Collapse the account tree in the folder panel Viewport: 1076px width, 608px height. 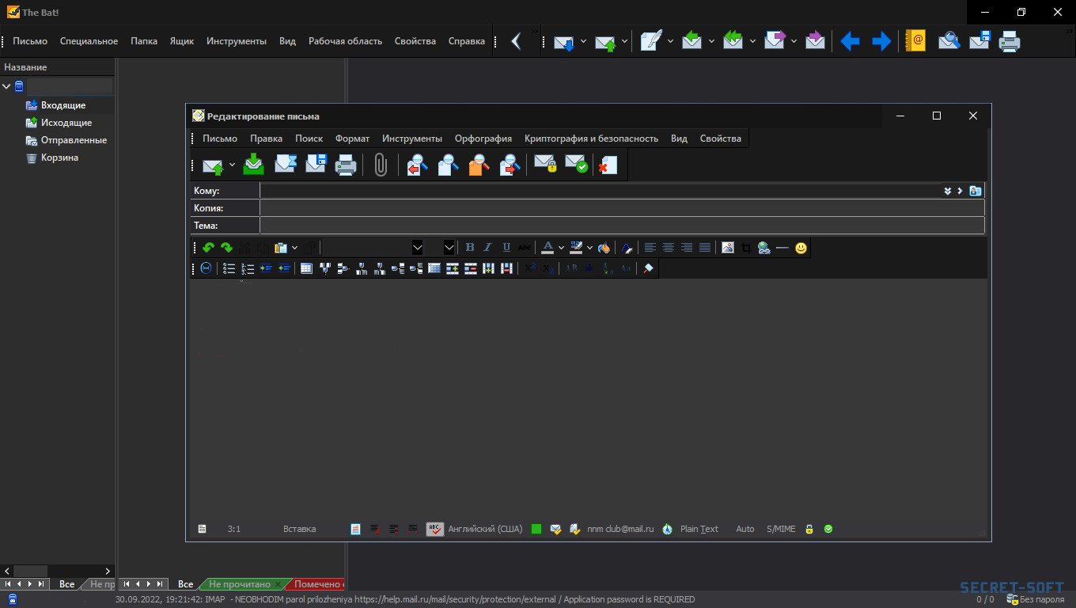click(7, 86)
